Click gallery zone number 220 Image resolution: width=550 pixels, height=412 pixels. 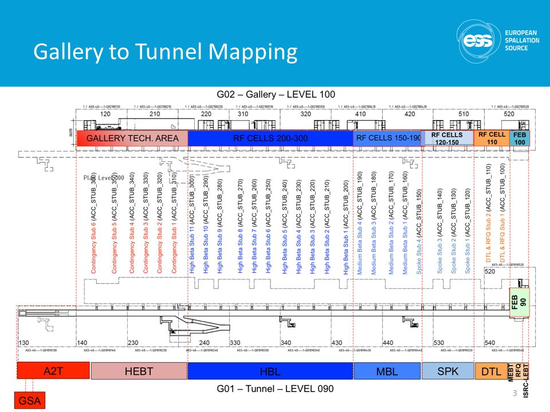click(206, 114)
